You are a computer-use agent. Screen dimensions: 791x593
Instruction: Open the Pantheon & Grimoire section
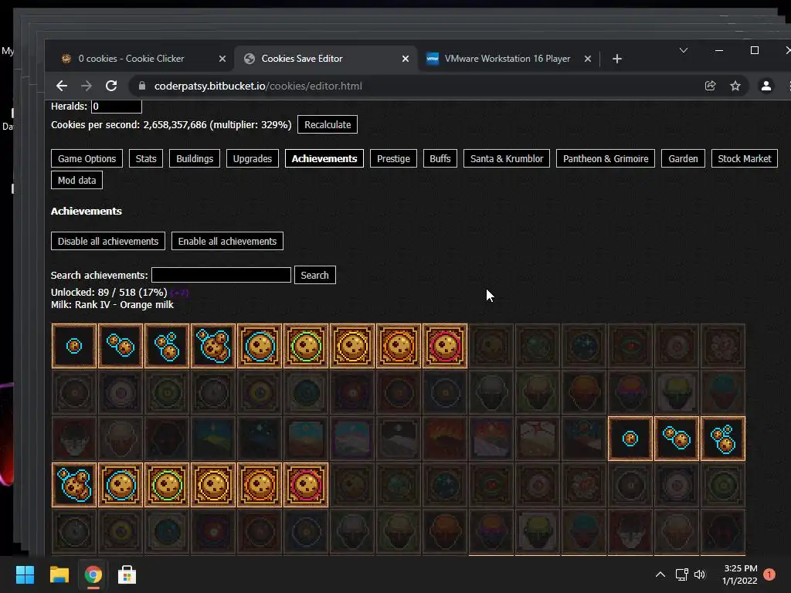click(x=606, y=158)
